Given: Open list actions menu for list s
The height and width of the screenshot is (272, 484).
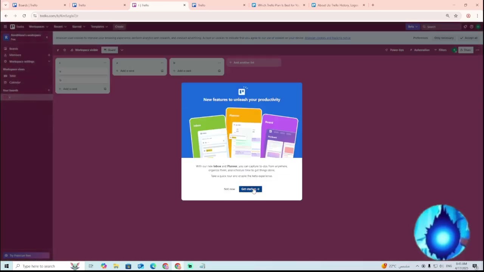Looking at the screenshot, I should click(105, 63).
